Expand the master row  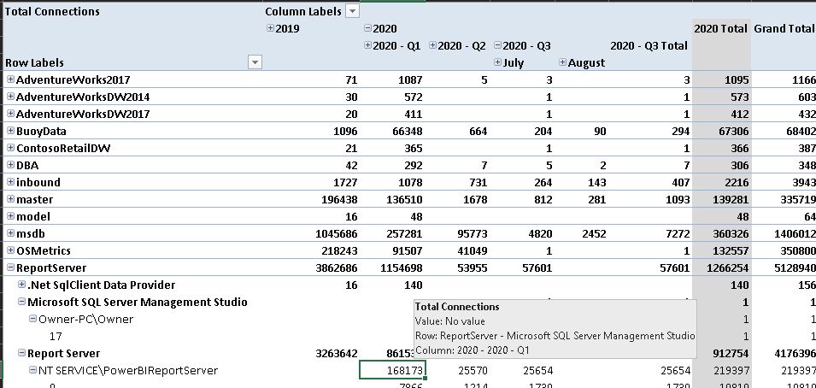point(11,199)
